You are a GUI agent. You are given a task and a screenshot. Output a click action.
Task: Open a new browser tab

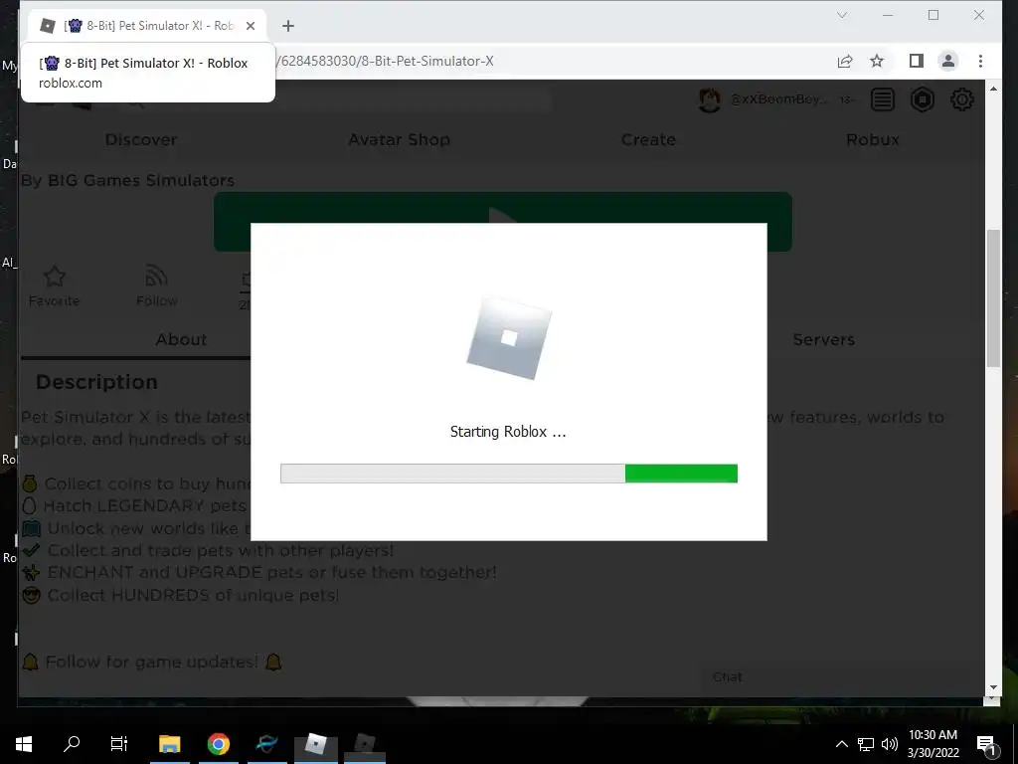click(x=288, y=26)
